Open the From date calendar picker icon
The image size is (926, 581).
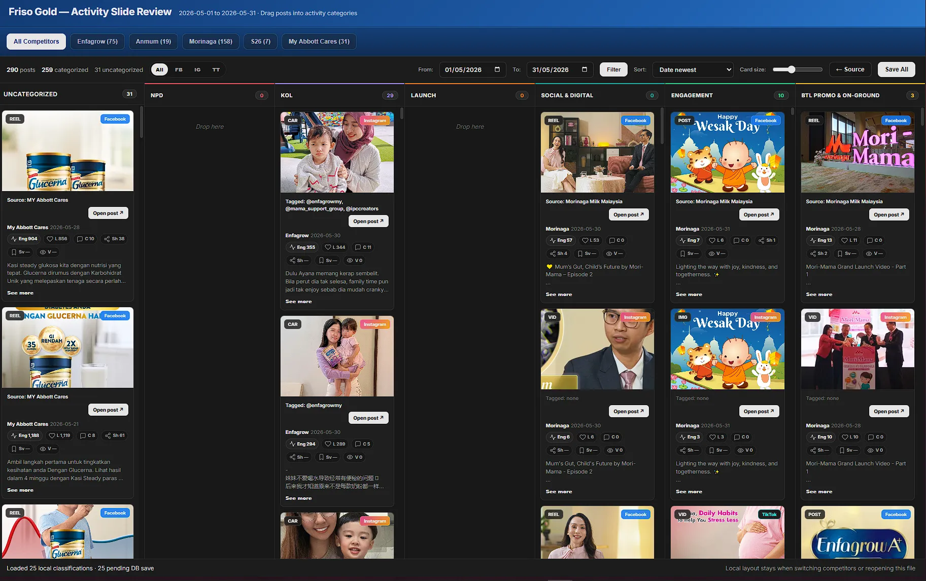[497, 69]
